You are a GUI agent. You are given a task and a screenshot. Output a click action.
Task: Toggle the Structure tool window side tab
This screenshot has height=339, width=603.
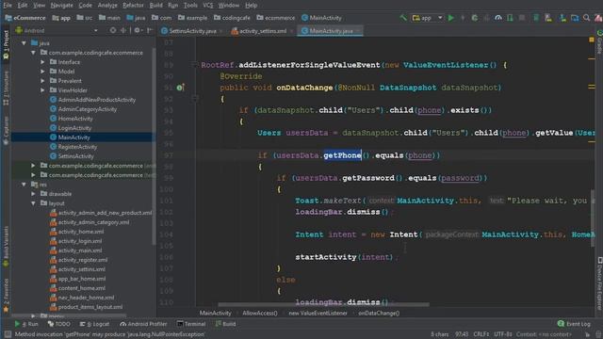[x=6, y=89]
